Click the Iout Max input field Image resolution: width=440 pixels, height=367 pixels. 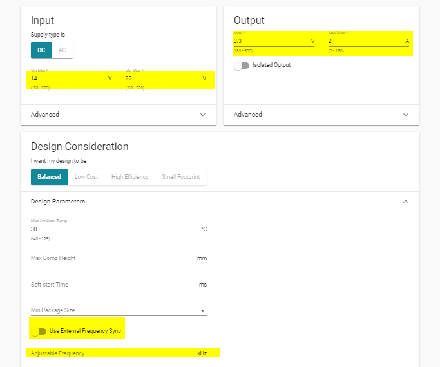pos(365,41)
